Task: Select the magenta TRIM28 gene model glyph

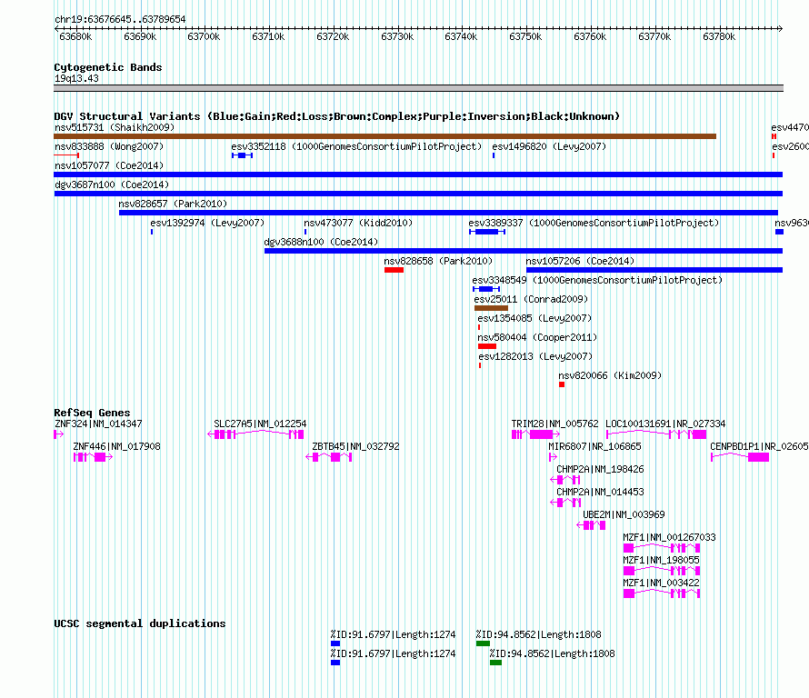Action: 535,434
